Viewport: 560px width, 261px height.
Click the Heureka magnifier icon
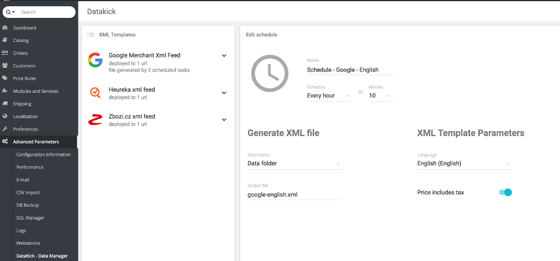point(95,93)
